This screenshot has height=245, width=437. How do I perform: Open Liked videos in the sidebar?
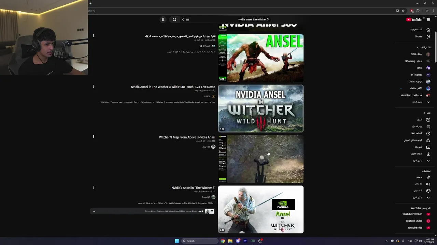[417, 140]
